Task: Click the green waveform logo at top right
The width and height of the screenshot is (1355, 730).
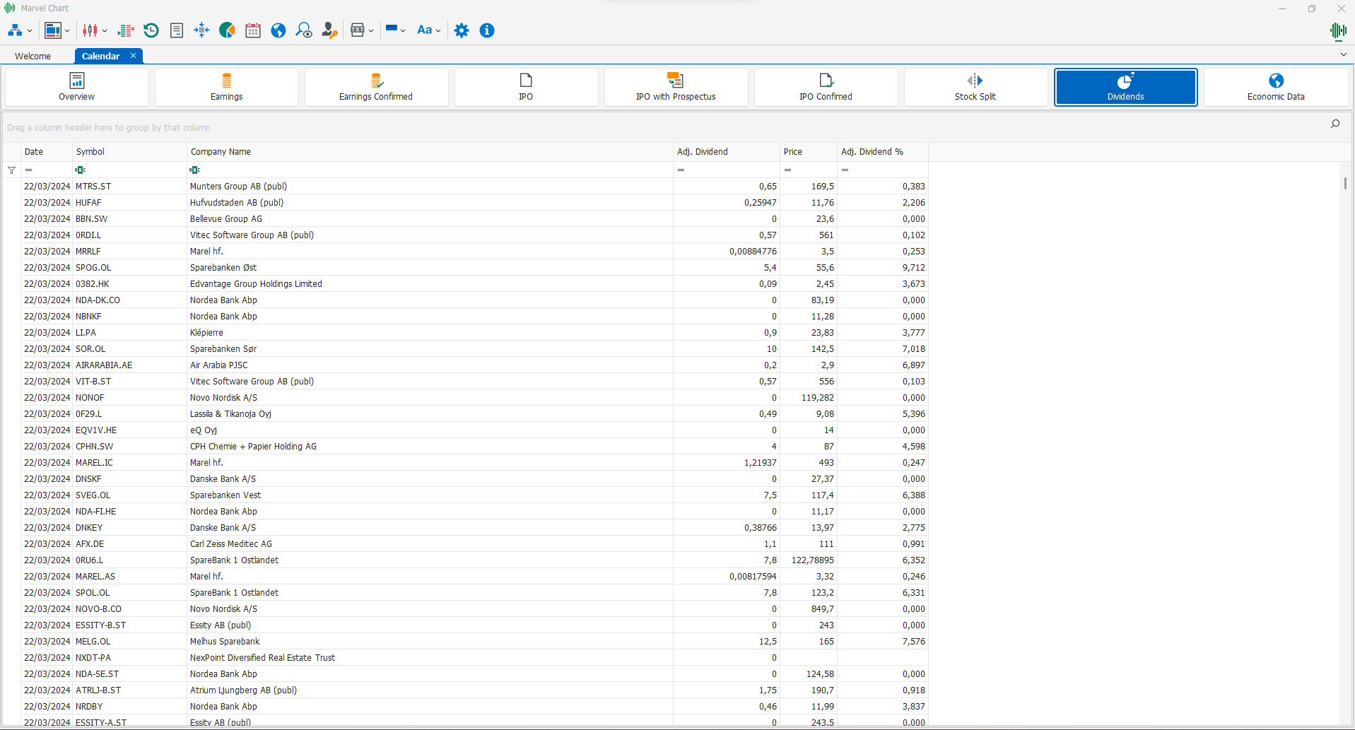Action: point(1337,30)
